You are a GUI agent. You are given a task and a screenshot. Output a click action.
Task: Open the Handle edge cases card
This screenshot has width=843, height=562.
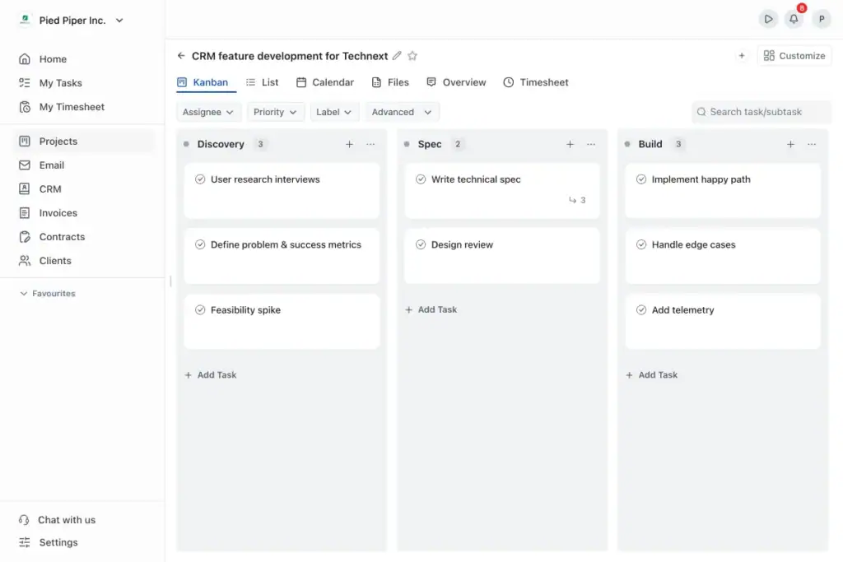[723, 256]
